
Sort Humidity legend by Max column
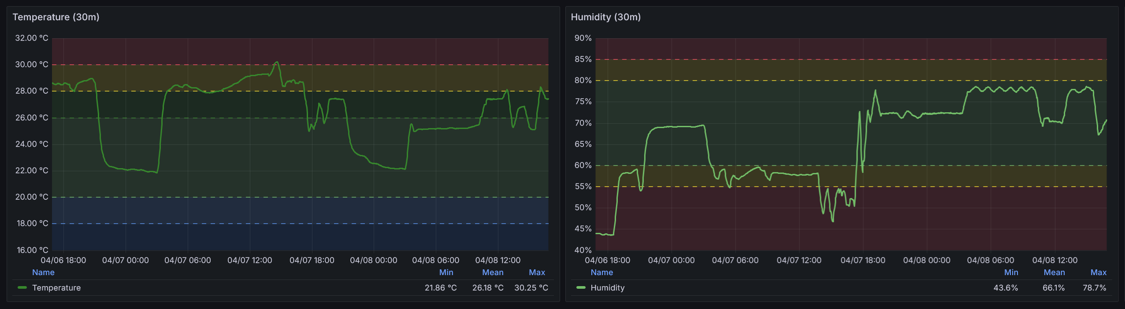(1098, 272)
